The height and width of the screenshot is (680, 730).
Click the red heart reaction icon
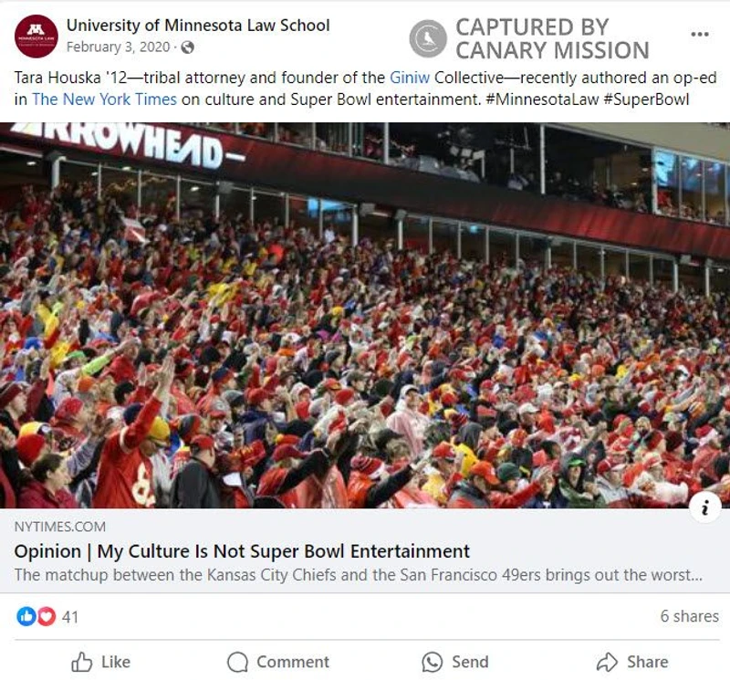47,616
